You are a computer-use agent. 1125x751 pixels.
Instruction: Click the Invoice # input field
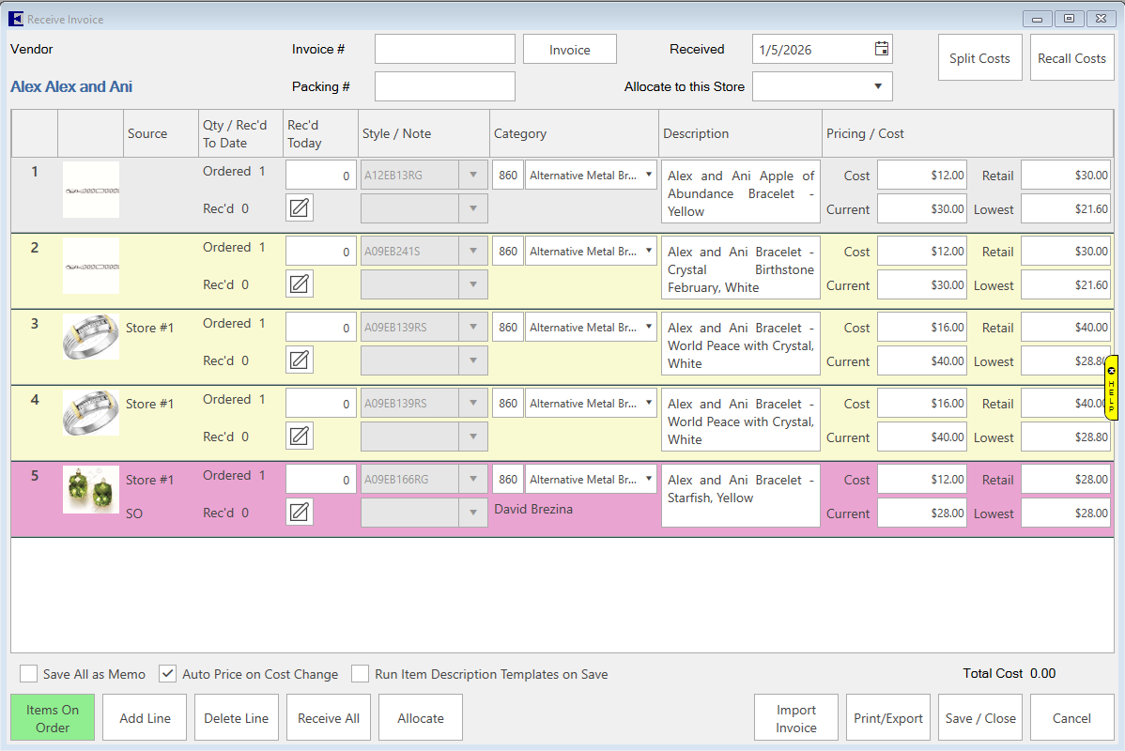coord(444,49)
